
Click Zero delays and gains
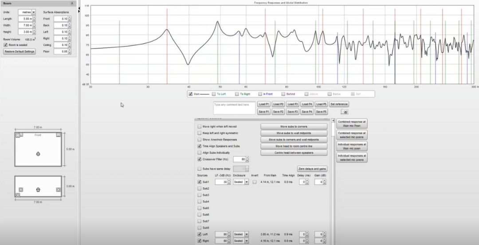tap(312, 169)
